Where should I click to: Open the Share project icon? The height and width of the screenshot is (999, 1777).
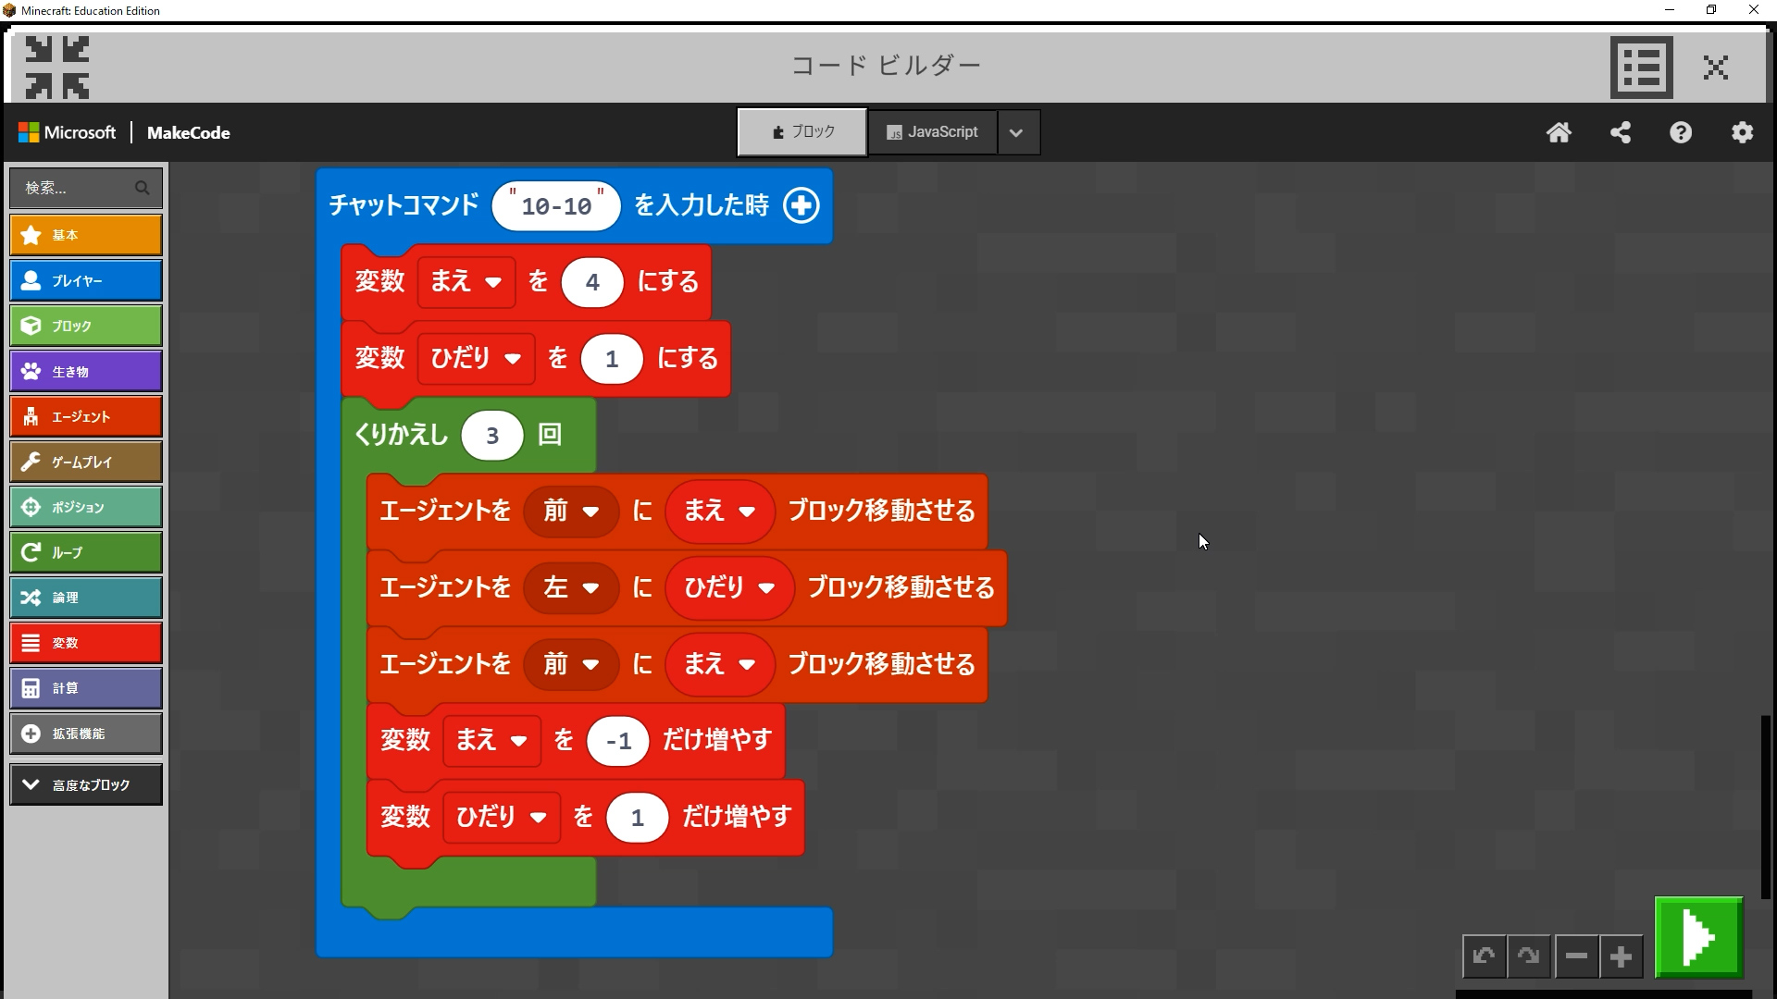pos(1620,132)
